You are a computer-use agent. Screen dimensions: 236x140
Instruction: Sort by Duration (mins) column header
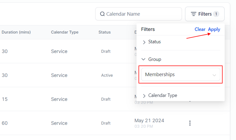(x=16, y=32)
